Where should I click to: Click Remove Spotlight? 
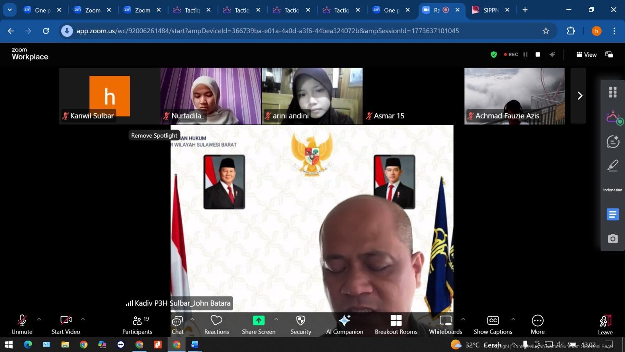click(x=154, y=135)
